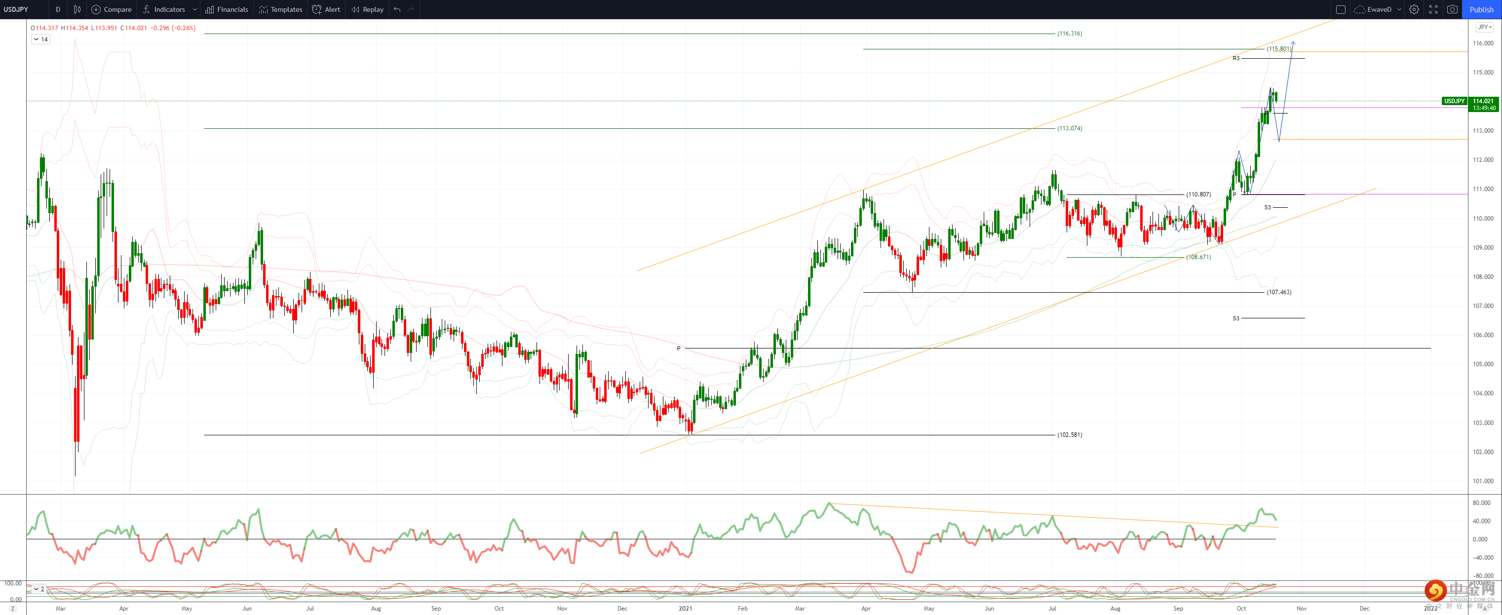Open the Alert clock icon
The width and height of the screenshot is (1502, 615).
pyautogui.click(x=316, y=9)
